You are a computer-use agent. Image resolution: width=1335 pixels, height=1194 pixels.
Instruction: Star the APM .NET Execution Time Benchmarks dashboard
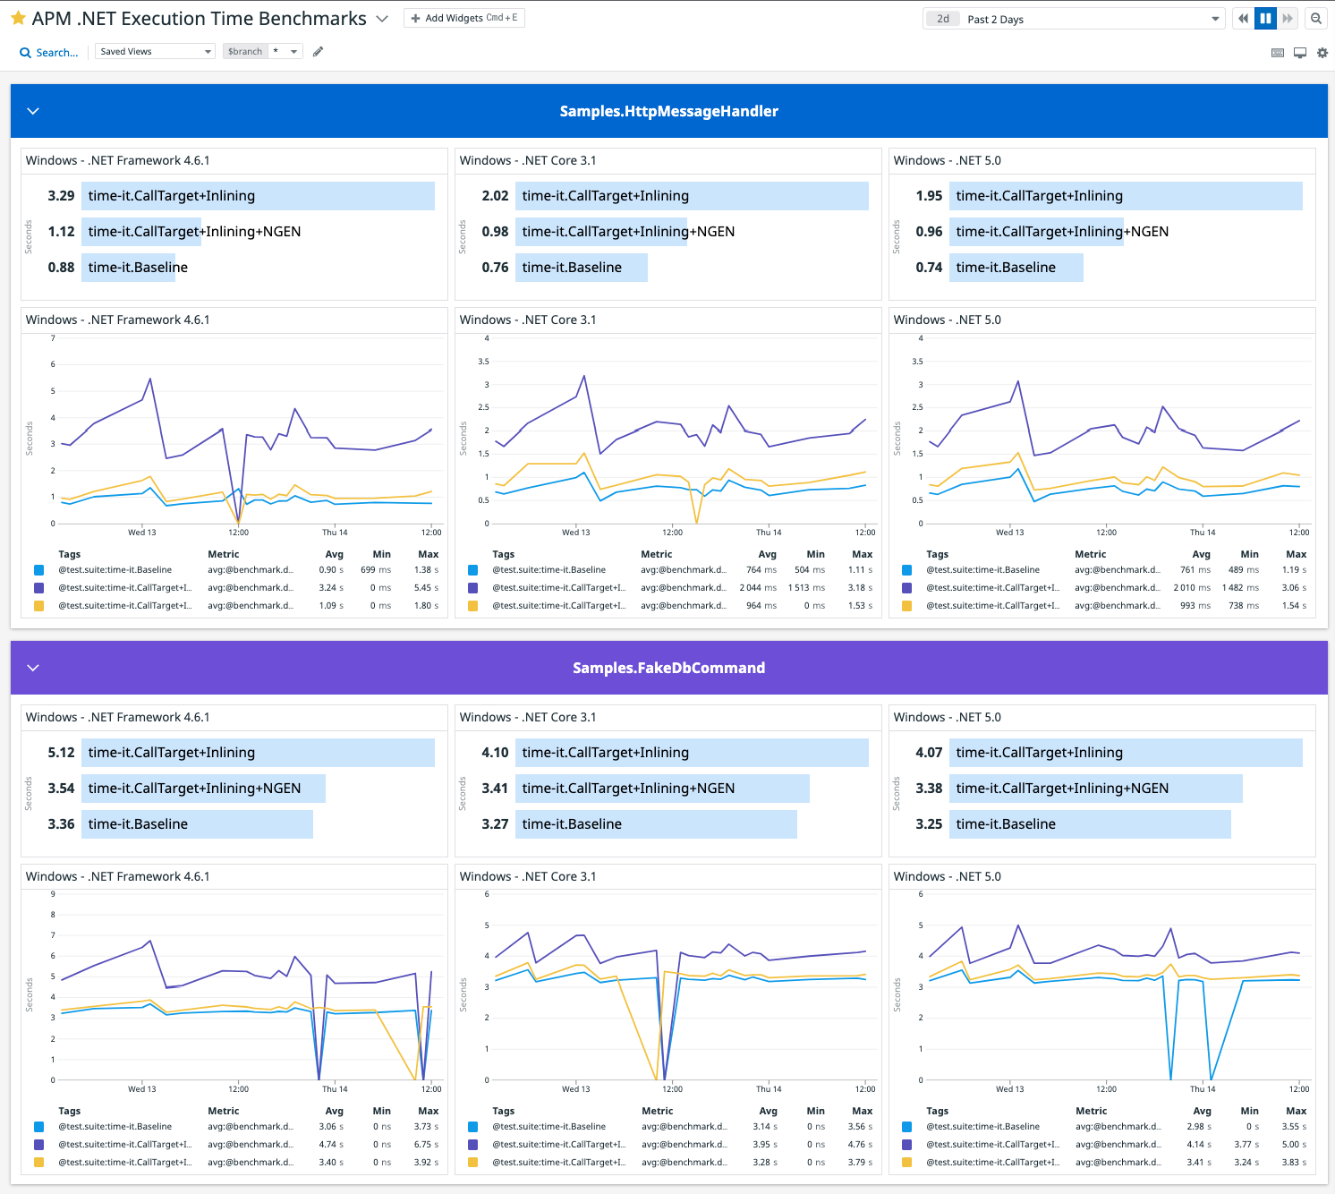coord(18,19)
